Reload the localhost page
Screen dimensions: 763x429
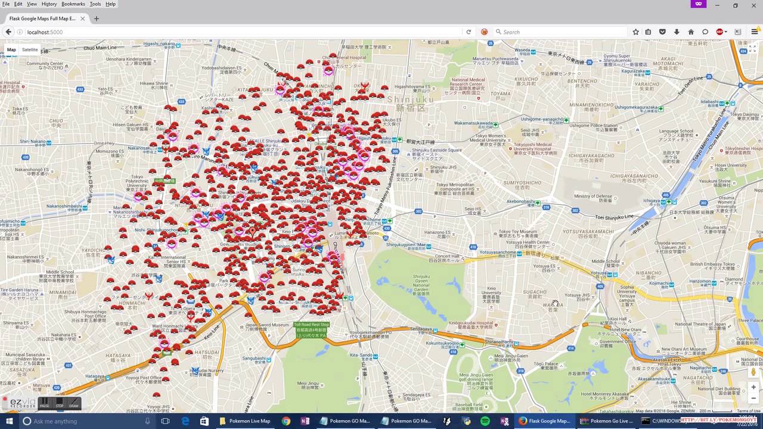pos(469,32)
